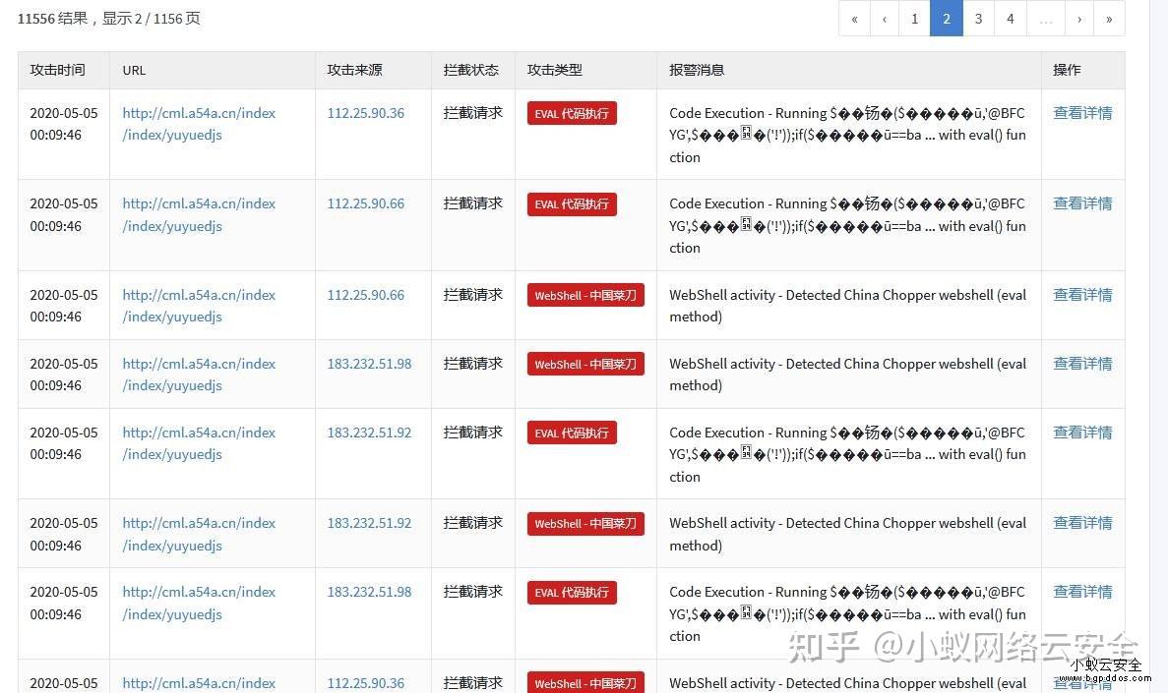View details 查看详情 for 183.232.51.92 EVAL row
Image resolution: width=1168 pixels, height=693 pixels.
(1082, 433)
